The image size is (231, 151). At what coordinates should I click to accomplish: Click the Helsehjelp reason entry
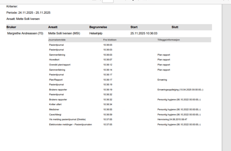pyautogui.click(x=96, y=33)
